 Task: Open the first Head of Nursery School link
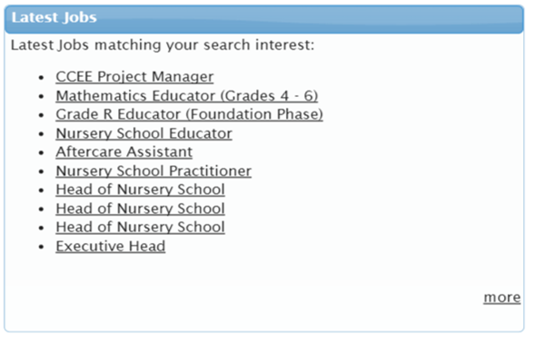[x=140, y=190]
